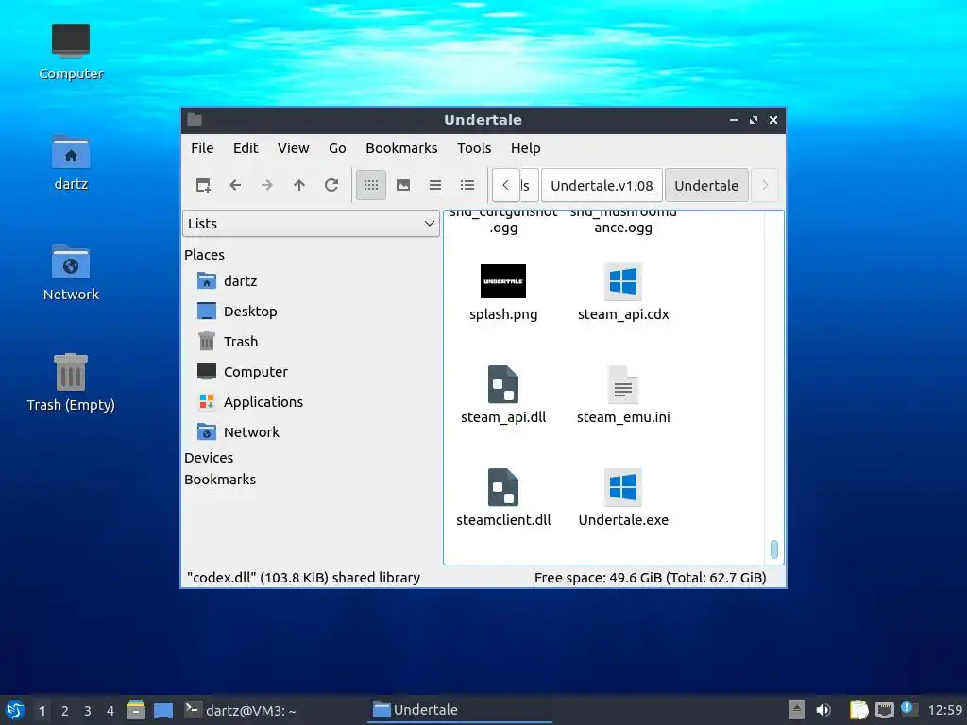Click the Undertale taskbar button
Screen dimensions: 967x725
click(x=460, y=710)
